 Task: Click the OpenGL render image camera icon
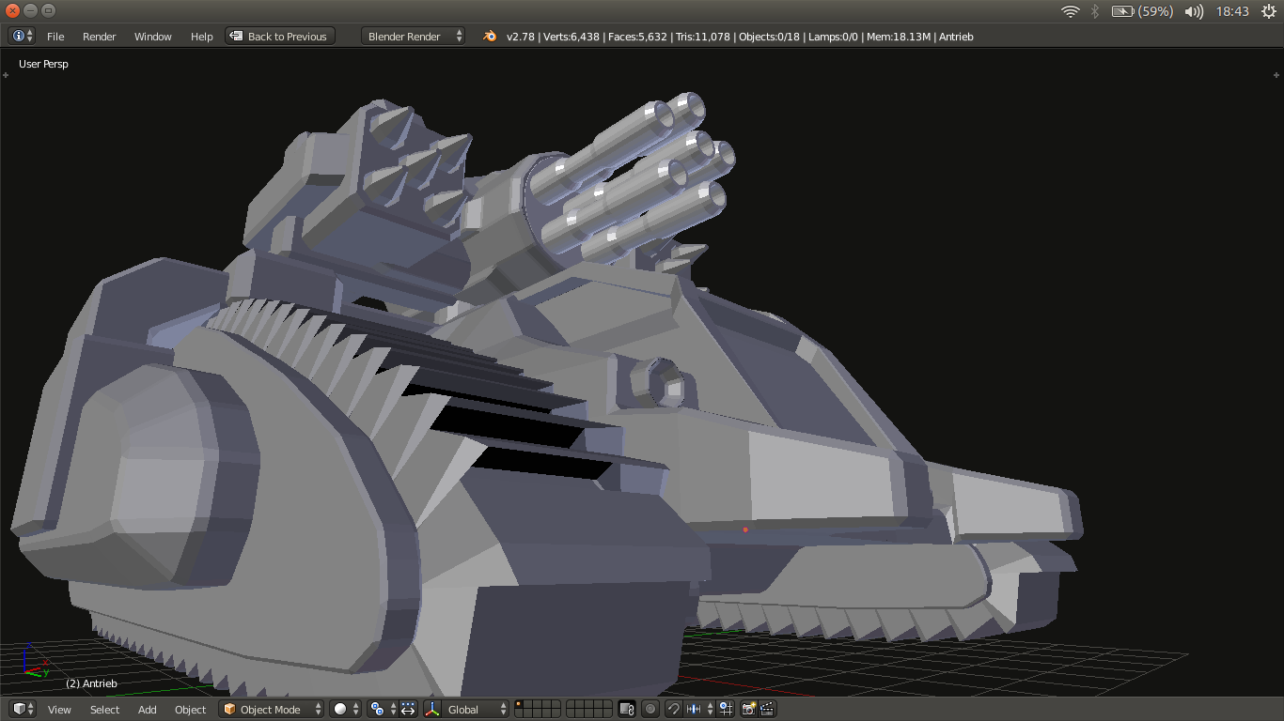[749, 709]
